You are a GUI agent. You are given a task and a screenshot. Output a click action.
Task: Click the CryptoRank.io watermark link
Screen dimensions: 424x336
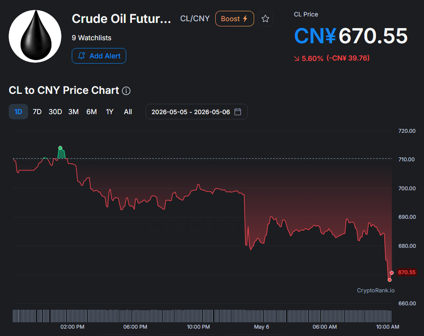376,290
